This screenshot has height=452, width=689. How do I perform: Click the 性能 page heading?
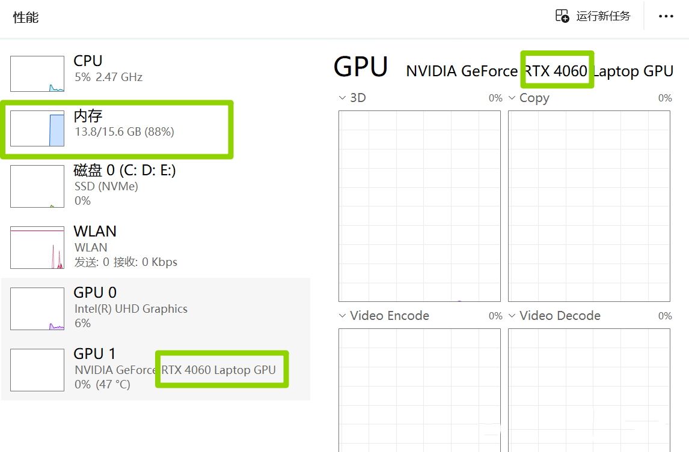coord(26,17)
